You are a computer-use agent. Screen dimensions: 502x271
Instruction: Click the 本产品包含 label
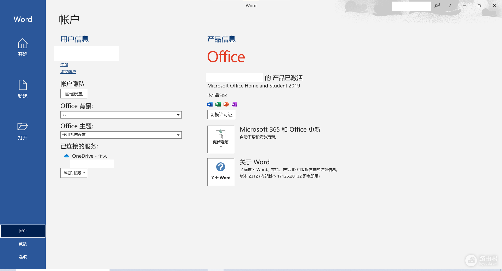tap(217, 95)
